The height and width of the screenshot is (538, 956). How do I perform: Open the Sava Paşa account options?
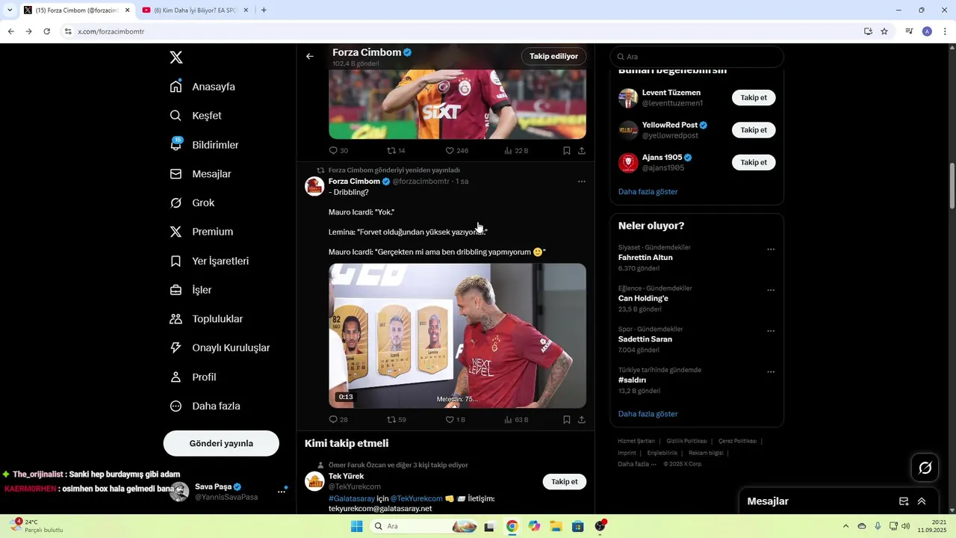pyautogui.click(x=282, y=492)
